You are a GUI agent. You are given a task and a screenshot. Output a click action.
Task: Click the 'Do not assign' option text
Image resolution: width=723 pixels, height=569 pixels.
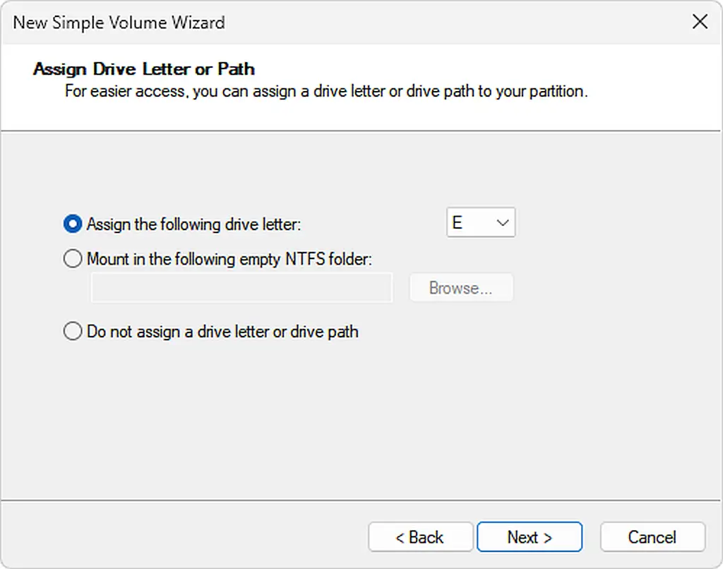pos(221,331)
